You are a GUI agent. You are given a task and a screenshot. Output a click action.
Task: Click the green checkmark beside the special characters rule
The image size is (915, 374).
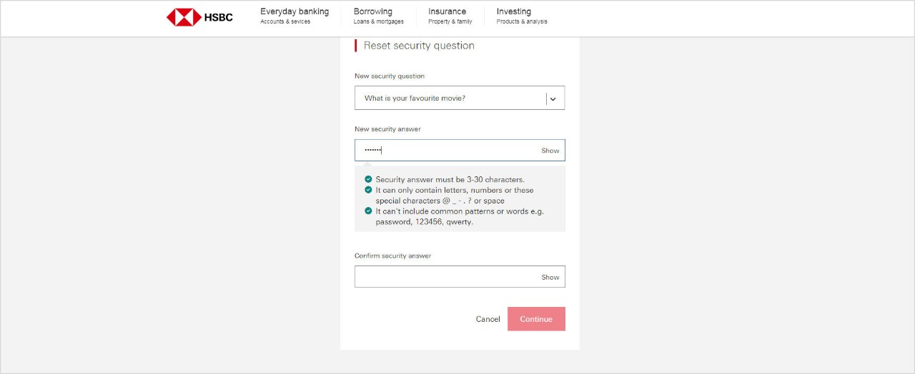[x=368, y=190]
